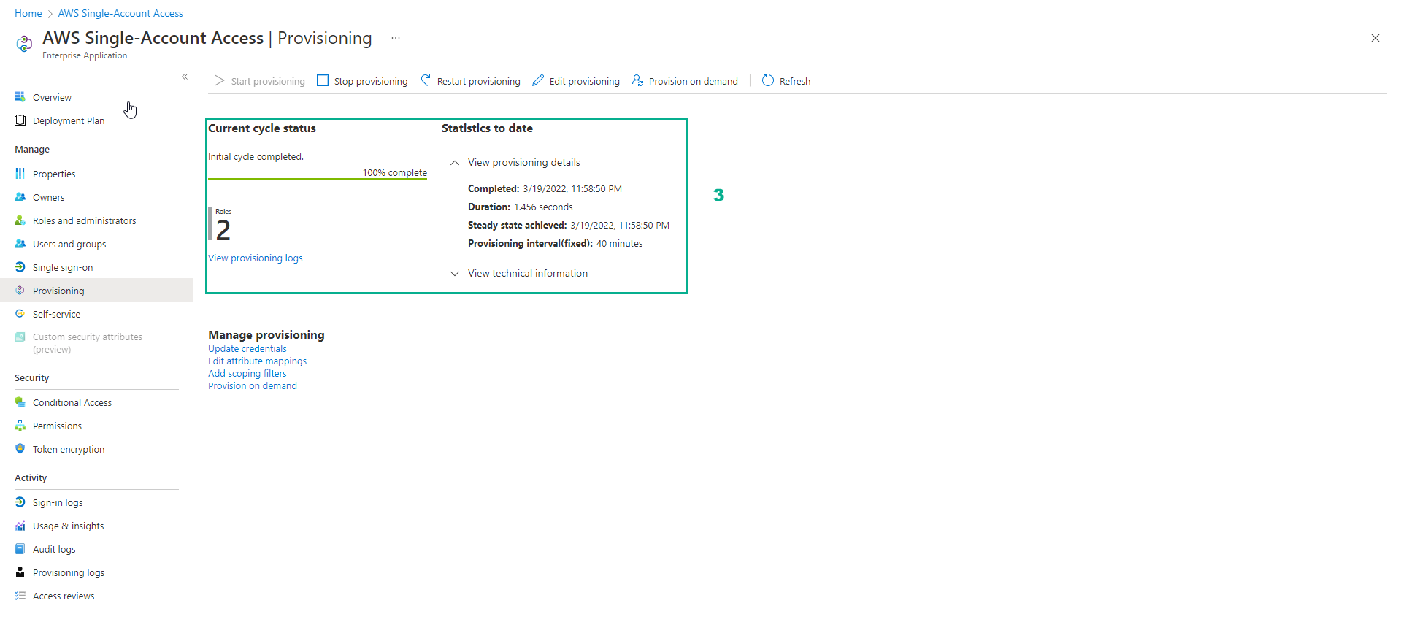This screenshot has height=622, width=1401.
Task: Collapse the sidebar with double chevron
Action: click(185, 77)
